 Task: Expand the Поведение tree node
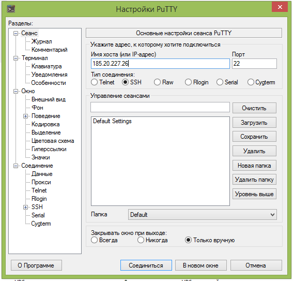(x=25, y=116)
